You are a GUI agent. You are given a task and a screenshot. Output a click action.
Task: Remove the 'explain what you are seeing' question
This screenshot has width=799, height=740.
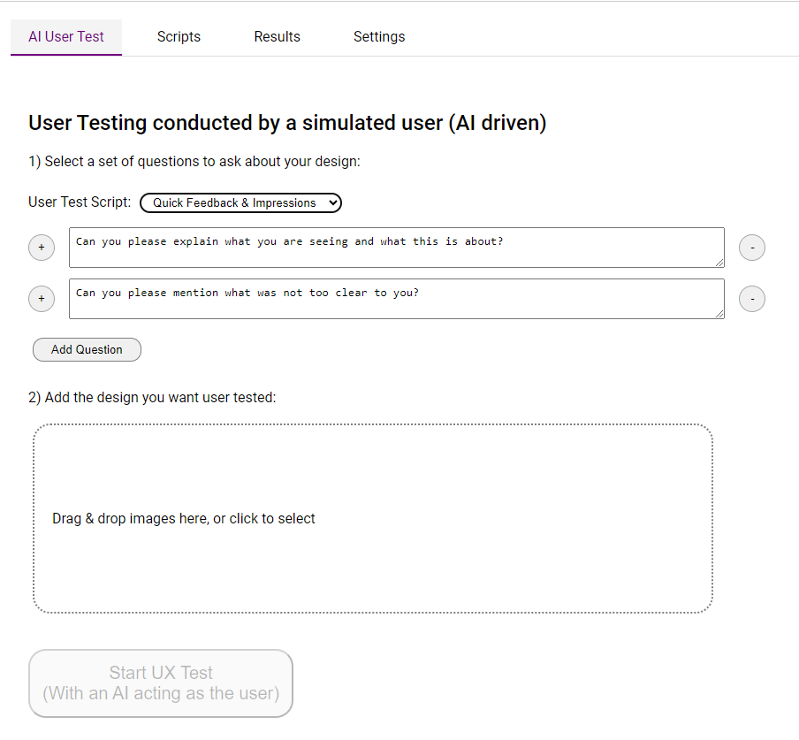point(751,248)
